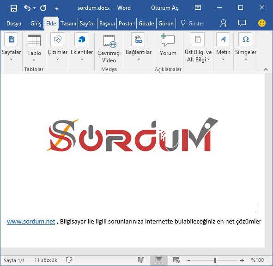Viewport: 273px width, 266px height.
Task: Expand the Simgeler dropdown arrow
Action: tap(246, 60)
